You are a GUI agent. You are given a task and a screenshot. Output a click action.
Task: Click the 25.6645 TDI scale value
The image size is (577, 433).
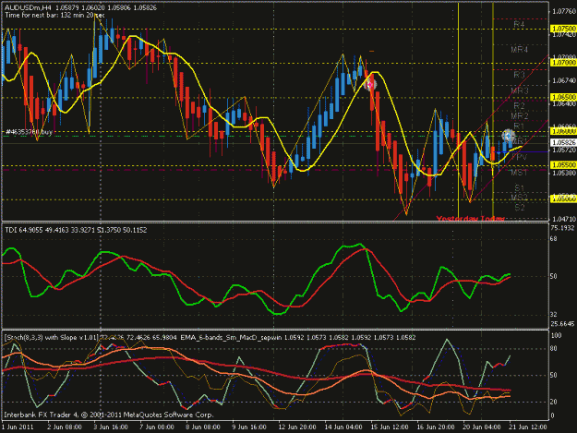[x=562, y=324]
